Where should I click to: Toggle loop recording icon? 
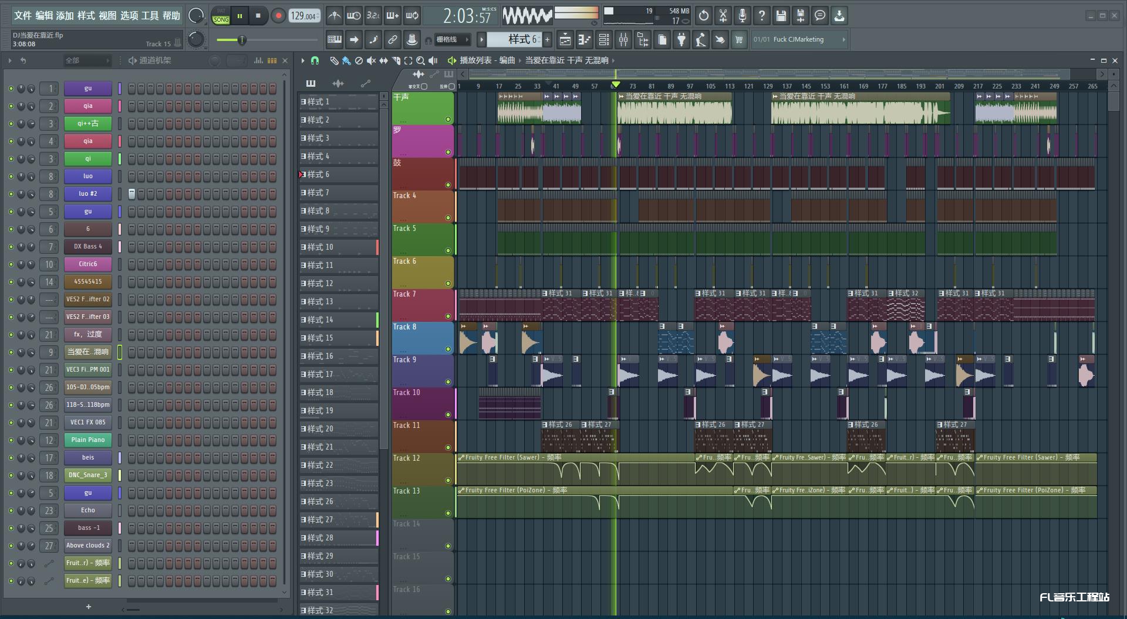pyautogui.click(x=412, y=16)
